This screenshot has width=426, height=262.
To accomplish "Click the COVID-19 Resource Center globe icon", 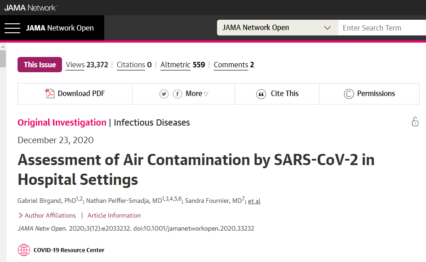I will point(24,250).
